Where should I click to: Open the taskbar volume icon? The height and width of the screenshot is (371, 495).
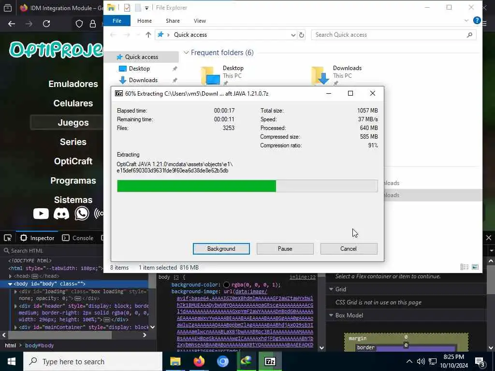point(421,361)
